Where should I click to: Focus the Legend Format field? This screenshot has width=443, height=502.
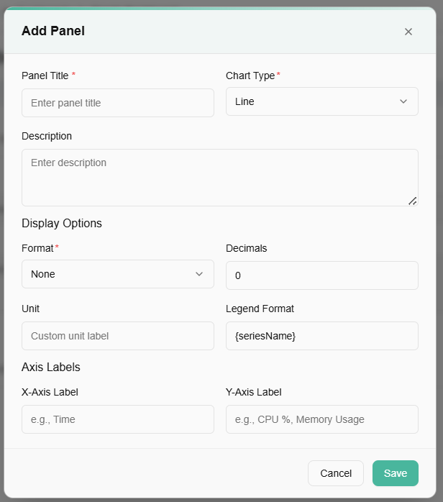[x=321, y=336]
